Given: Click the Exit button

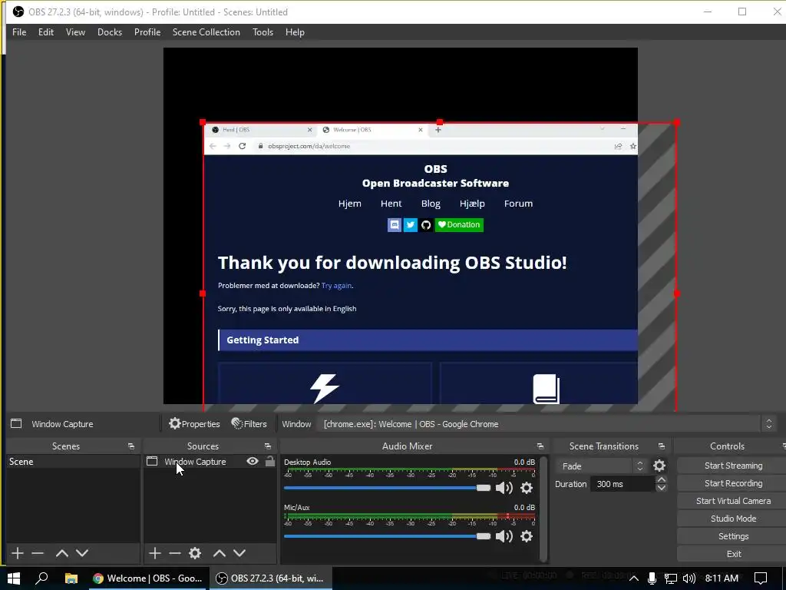Looking at the screenshot, I should 733,554.
